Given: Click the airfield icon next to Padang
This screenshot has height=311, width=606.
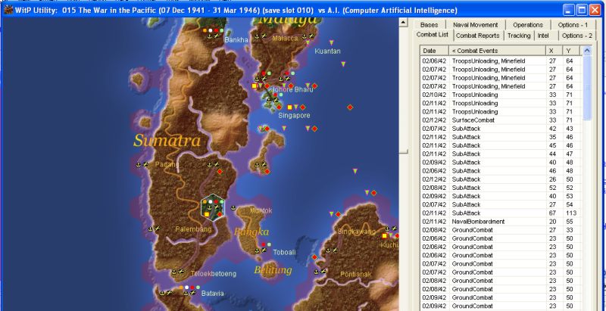Looking at the screenshot, I should pyautogui.click(x=145, y=164).
